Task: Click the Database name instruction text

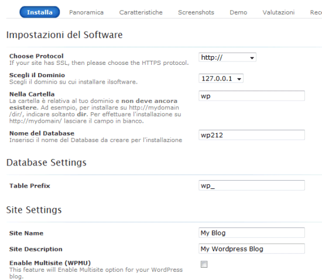Action: (95, 140)
